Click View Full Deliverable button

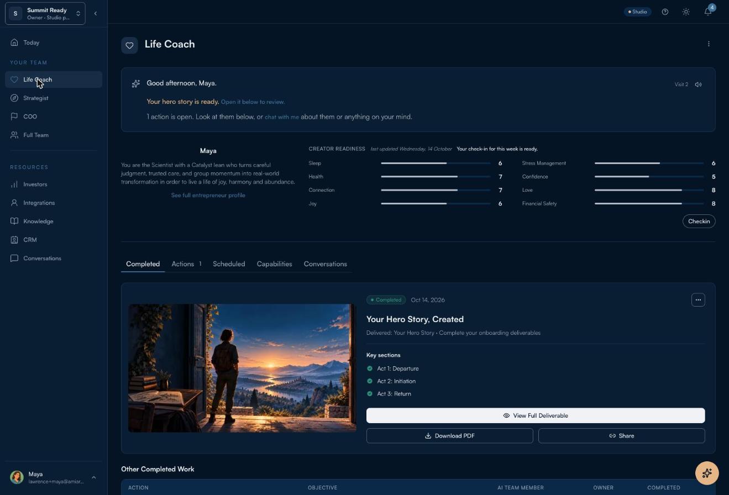pyautogui.click(x=536, y=415)
